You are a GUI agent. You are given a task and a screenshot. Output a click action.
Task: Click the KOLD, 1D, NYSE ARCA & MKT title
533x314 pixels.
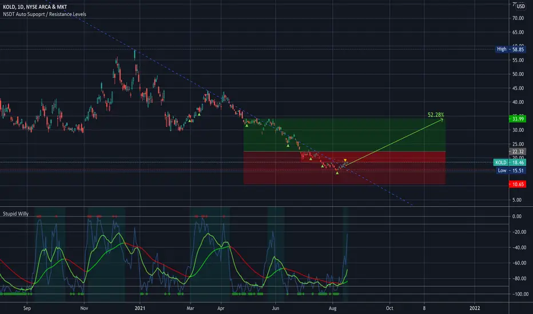[x=35, y=7]
